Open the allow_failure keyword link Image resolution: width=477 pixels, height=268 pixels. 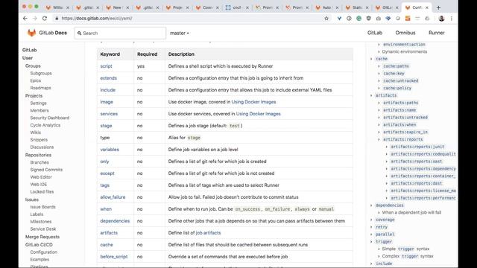click(x=113, y=197)
